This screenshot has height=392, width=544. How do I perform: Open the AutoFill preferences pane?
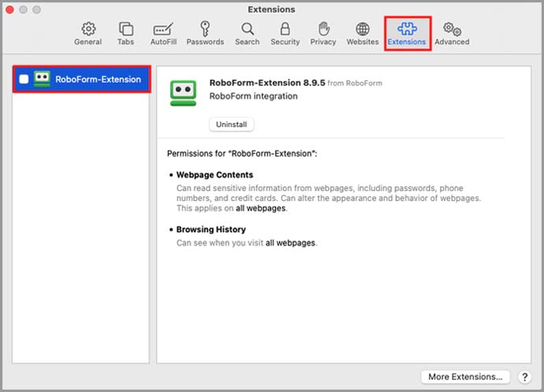pos(163,34)
